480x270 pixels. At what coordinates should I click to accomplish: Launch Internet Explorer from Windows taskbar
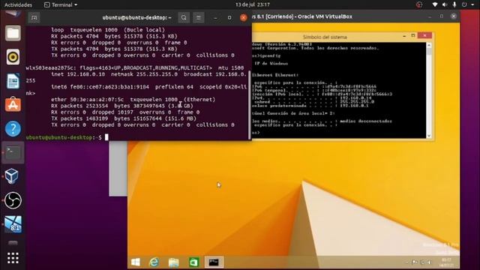[x=154, y=262]
